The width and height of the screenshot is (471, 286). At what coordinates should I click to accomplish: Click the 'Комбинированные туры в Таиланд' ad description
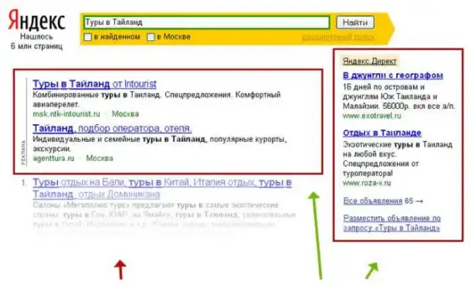[157, 99]
